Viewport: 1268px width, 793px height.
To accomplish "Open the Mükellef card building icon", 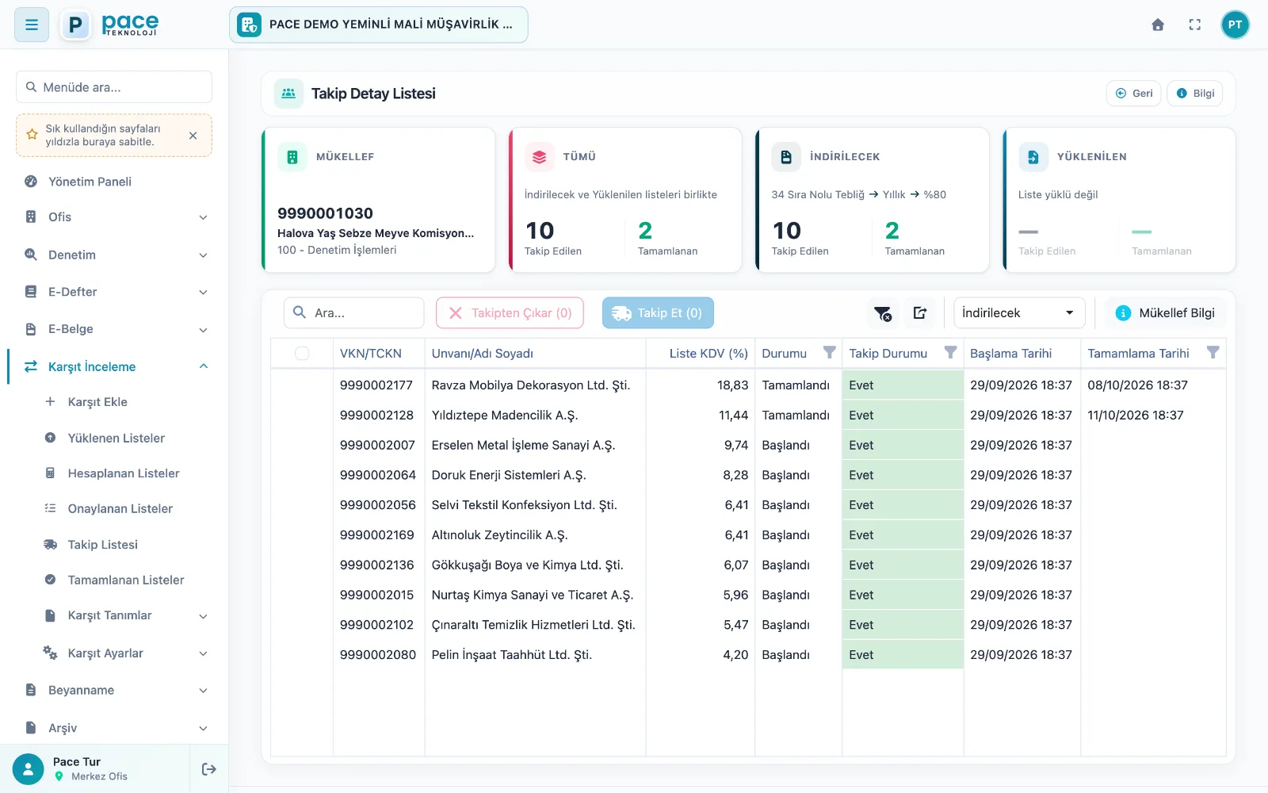I will point(292,157).
